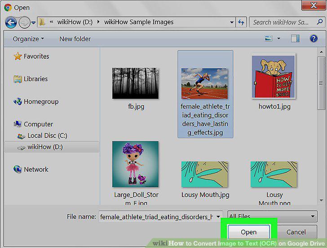Click New folder
Screen dimensions: 327x248
(x=75, y=39)
